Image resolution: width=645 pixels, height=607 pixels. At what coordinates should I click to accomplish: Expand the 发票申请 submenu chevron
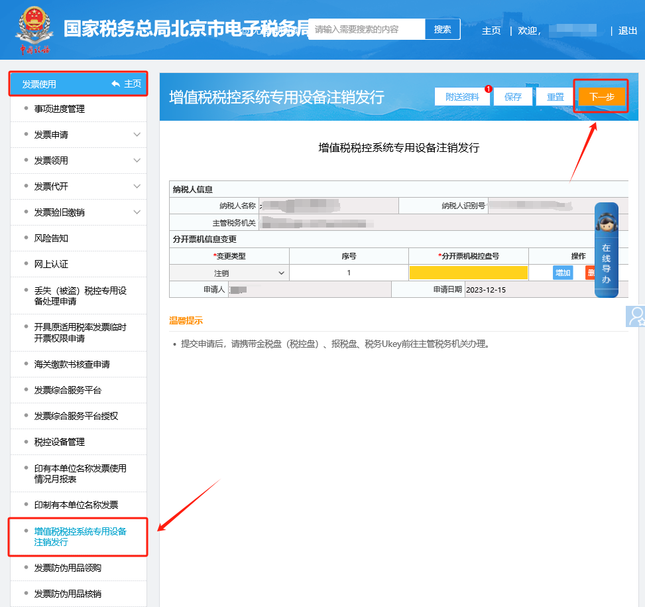137,135
